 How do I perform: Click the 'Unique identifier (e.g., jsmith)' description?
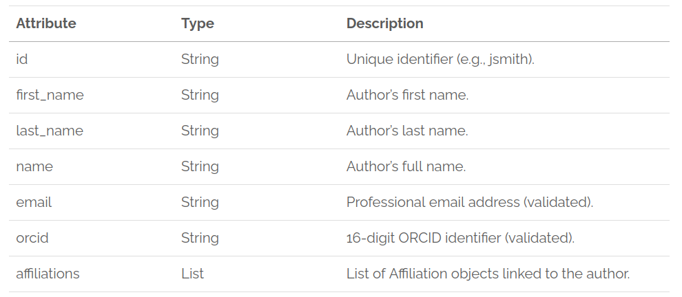[440, 59]
